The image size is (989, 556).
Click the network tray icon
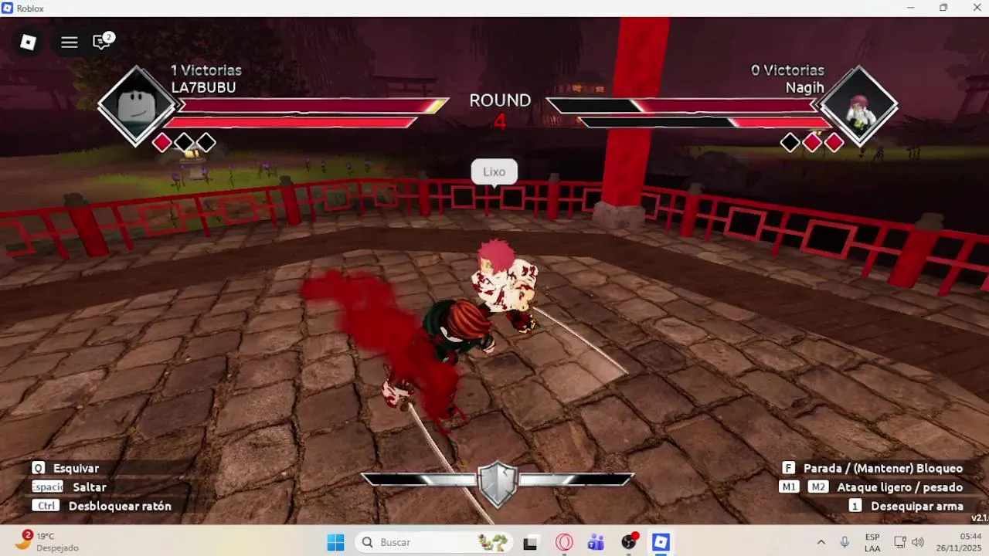pyautogui.click(x=900, y=542)
